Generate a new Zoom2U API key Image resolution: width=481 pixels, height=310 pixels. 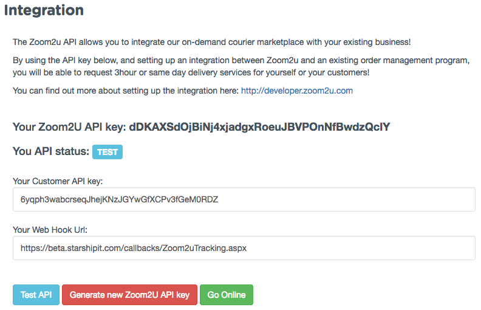click(x=129, y=295)
